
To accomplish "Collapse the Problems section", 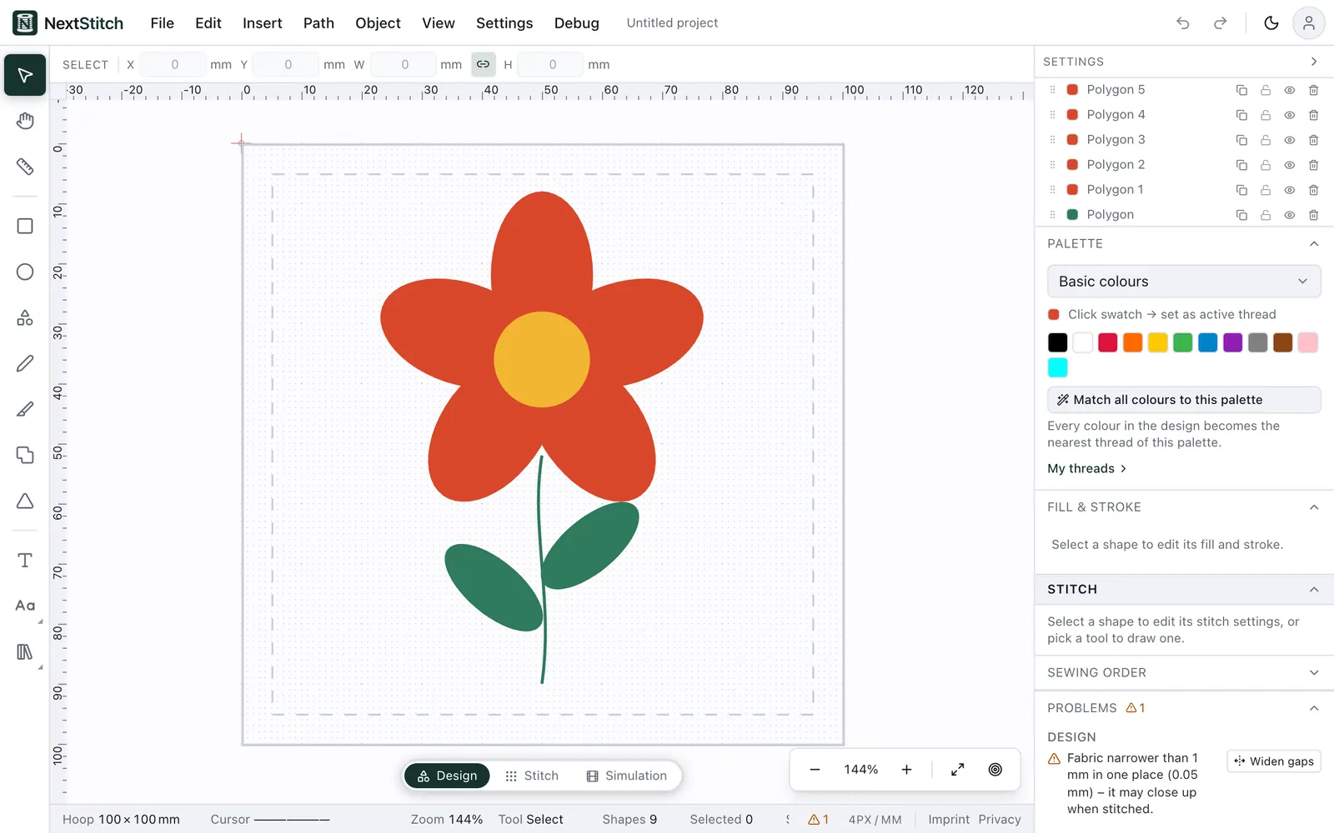I will tap(1314, 708).
